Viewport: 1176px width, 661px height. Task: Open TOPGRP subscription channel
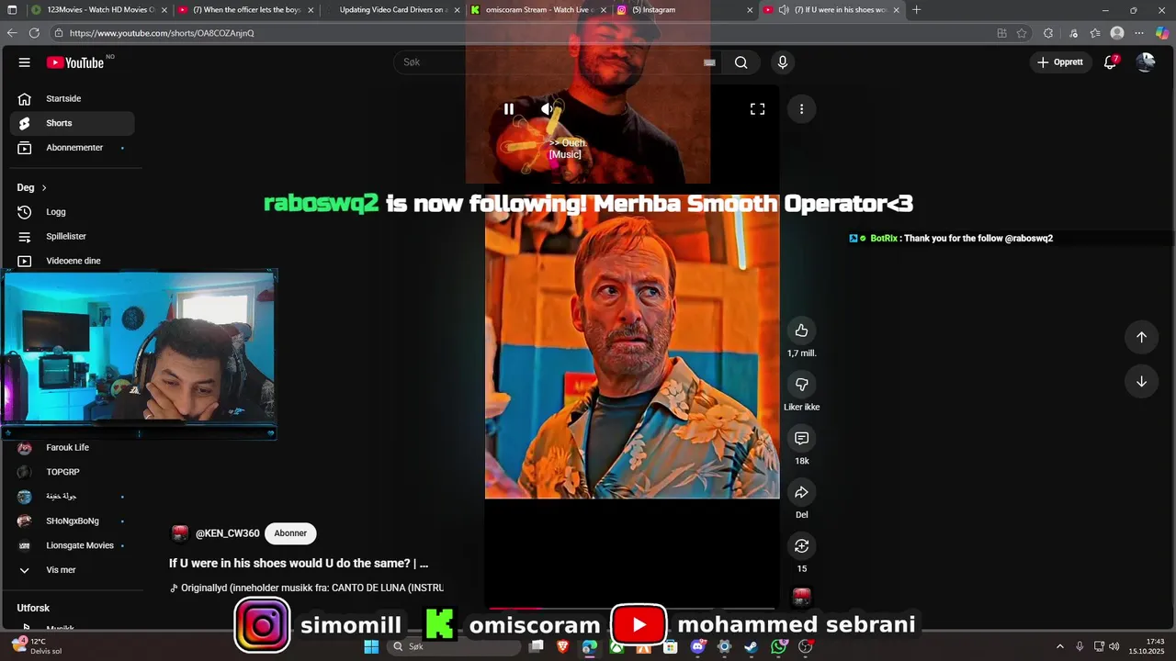[x=73, y=472]
